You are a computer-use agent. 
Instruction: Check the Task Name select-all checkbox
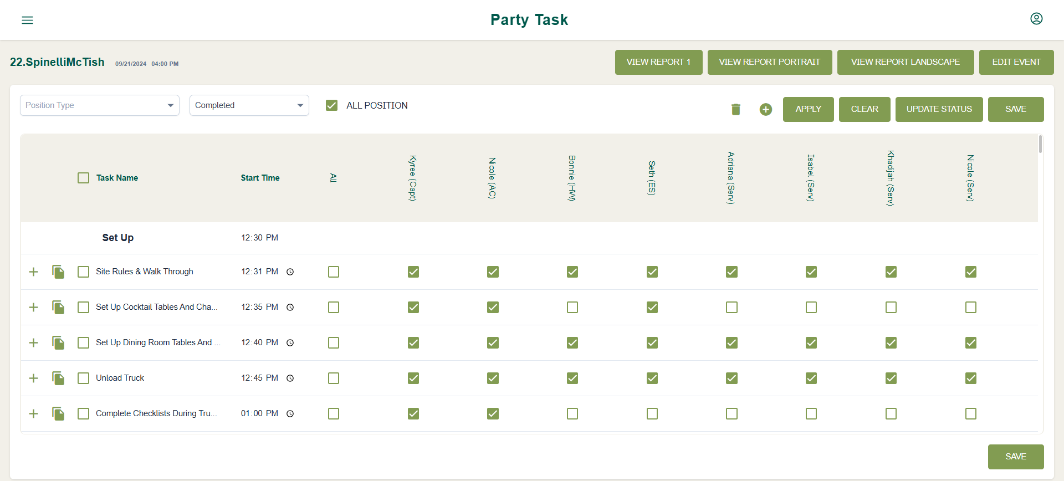(x=83, y=178)
